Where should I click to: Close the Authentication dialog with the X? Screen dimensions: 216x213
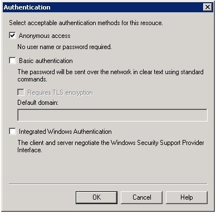click(x=208, y=7)
